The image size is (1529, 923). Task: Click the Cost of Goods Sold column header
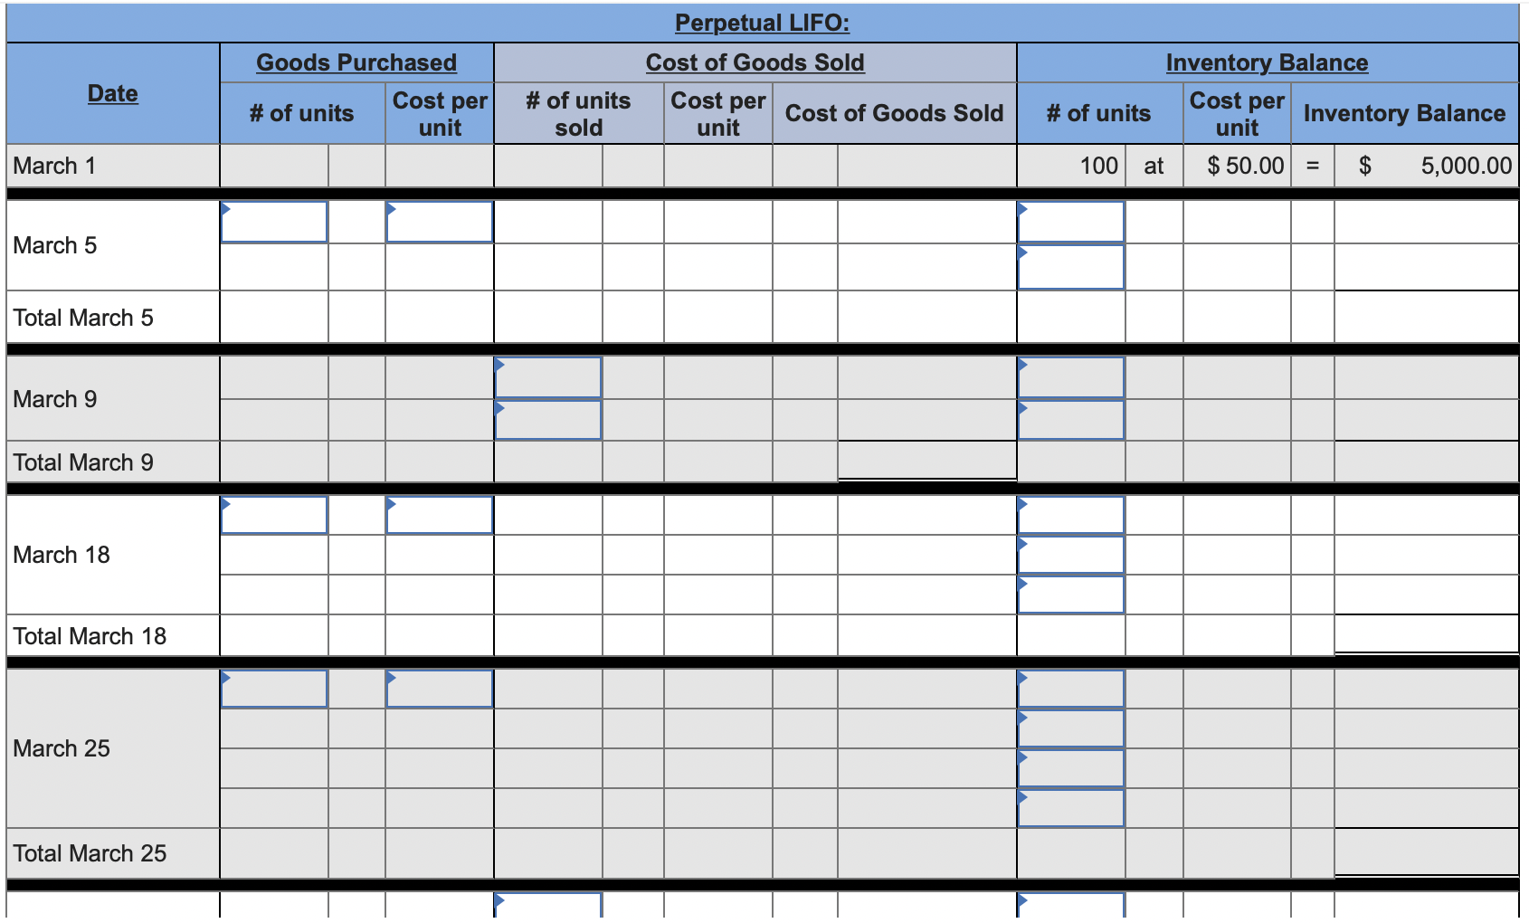coord(755,62)
